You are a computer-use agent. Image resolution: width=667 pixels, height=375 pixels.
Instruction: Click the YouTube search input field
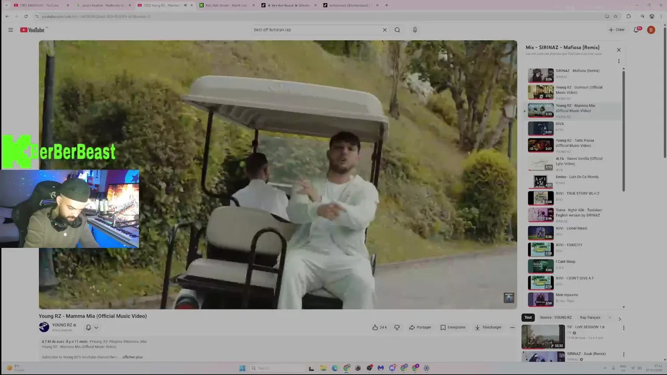[x=316, y=30]
